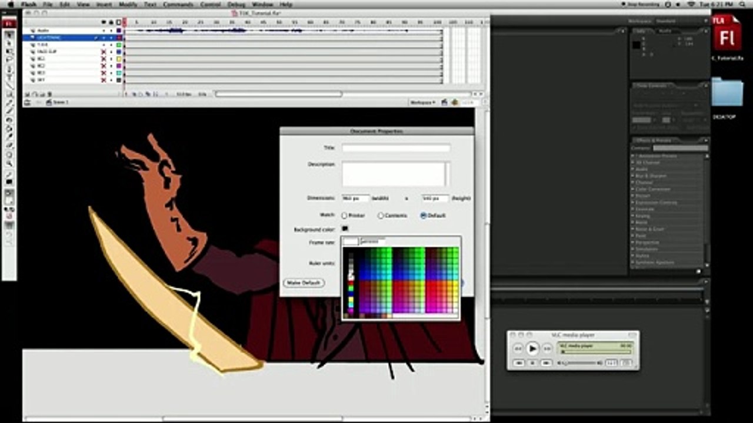Select the Text tool

(9, 77)
